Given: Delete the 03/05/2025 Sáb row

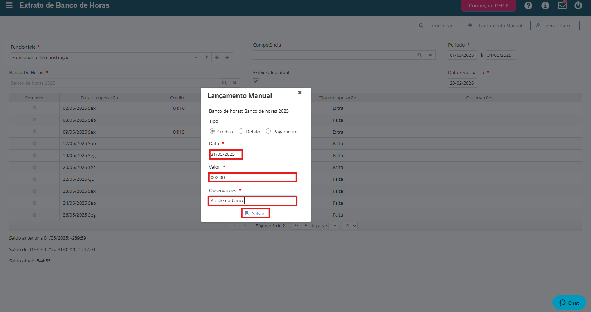Looking at the screenshot, I should pos(34,120).
